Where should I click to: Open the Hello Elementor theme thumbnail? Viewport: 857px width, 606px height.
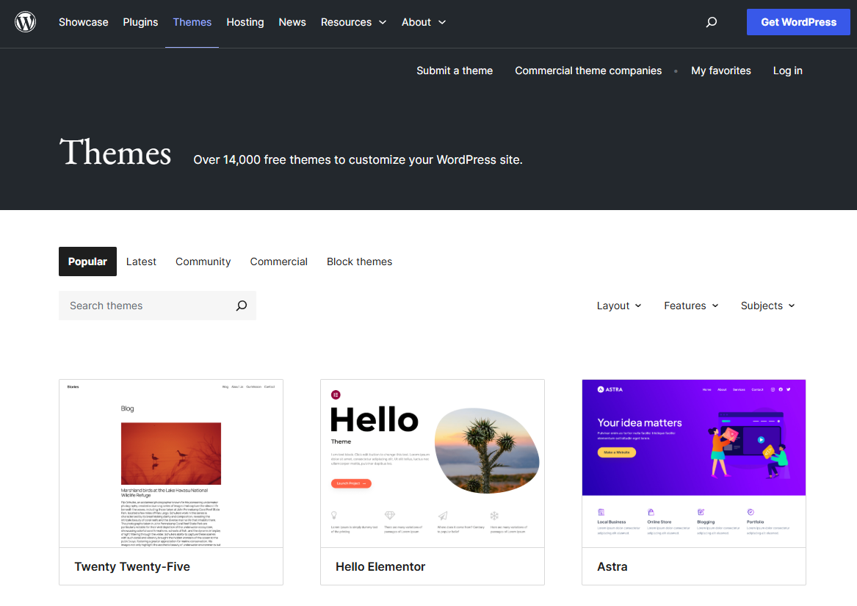tap(433, 463)
